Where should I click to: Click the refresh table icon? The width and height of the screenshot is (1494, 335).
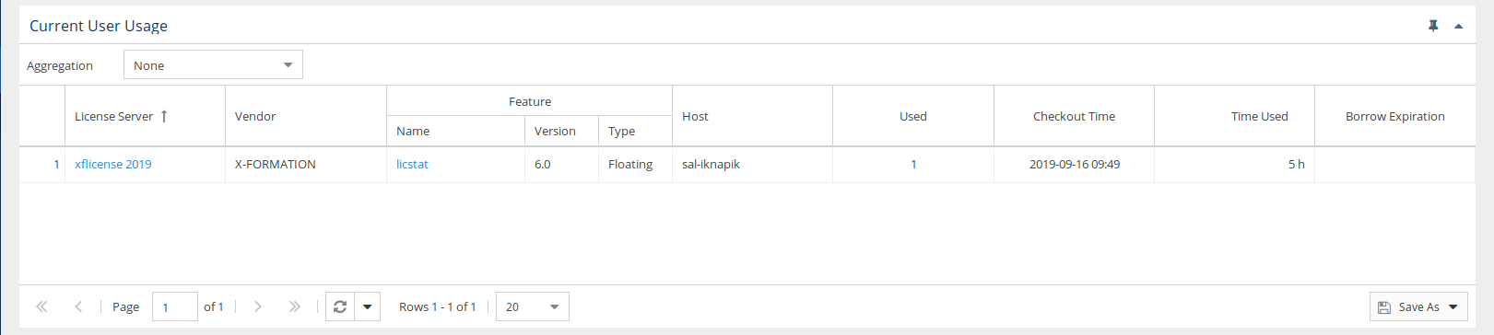coord(340,306)
